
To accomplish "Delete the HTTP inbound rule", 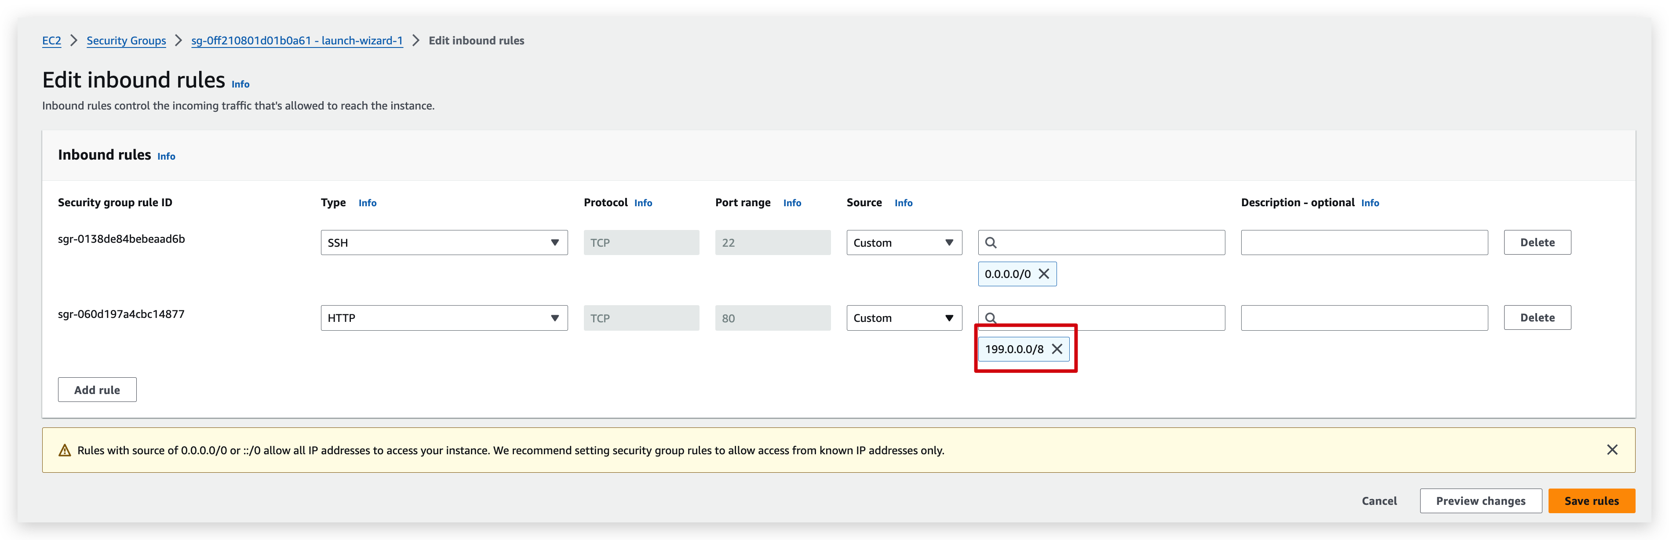I will coord(1538,317).
